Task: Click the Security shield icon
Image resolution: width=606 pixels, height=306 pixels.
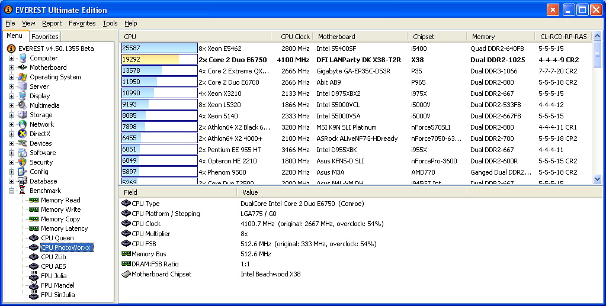Action: [23, 162]
